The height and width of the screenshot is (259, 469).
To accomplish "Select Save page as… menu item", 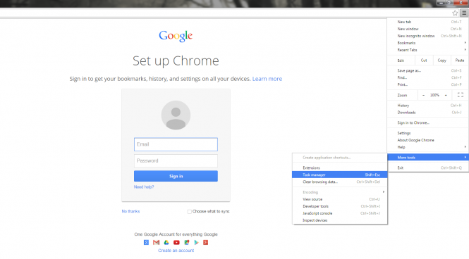I will (428, 70).
